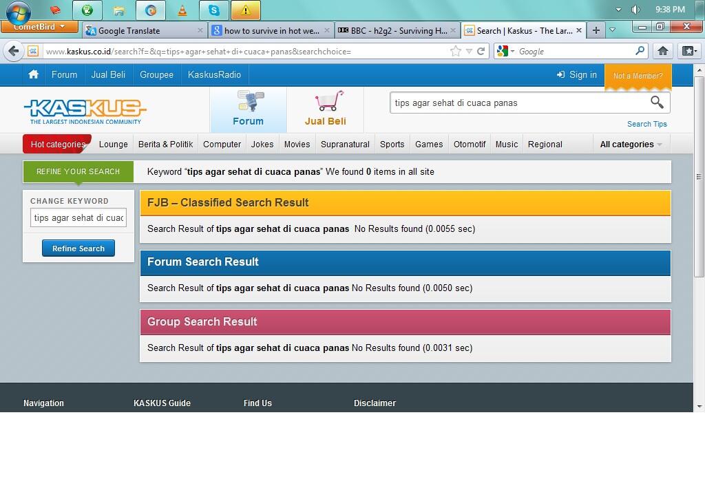
Task: Open the list all tabs dropdown
Action: (x=612, y=30)
